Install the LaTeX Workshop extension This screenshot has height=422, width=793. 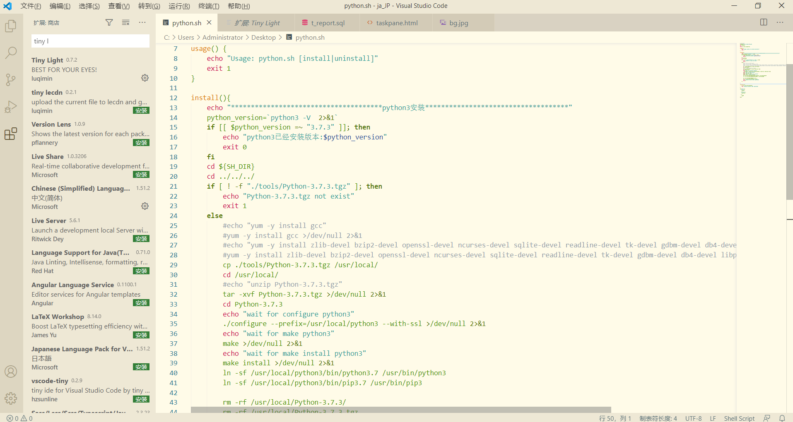pyautogui.click(x=141, y=335)
